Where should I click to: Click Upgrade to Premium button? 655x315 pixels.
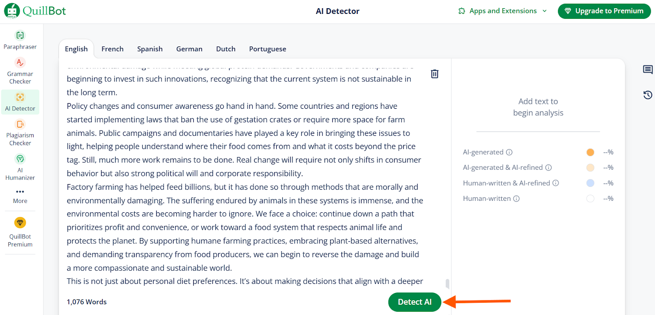(604, 11)
